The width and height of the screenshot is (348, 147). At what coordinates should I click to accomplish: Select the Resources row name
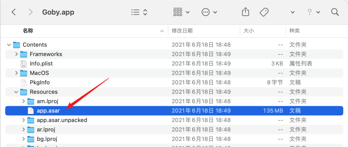coord(44,92)
